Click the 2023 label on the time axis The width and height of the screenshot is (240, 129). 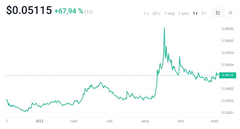tap(40, 121)
